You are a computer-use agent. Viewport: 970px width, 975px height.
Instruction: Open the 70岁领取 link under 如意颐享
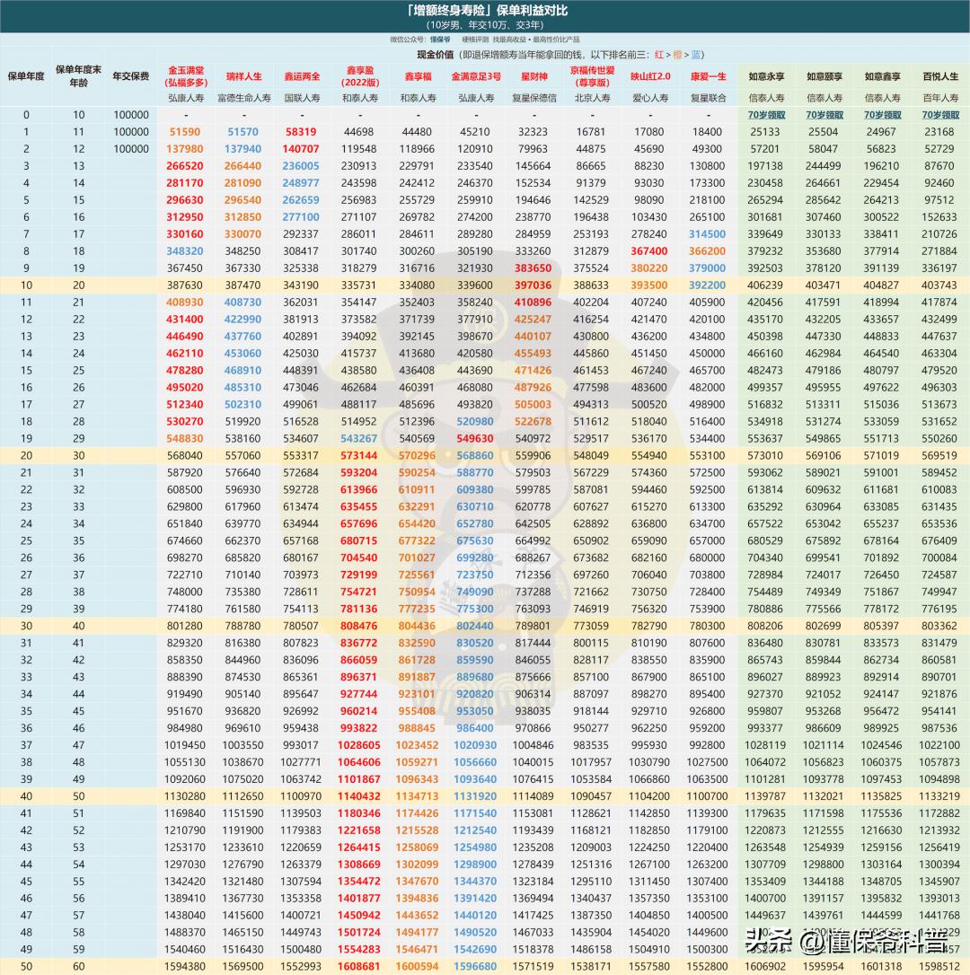[x=824, y=115]
